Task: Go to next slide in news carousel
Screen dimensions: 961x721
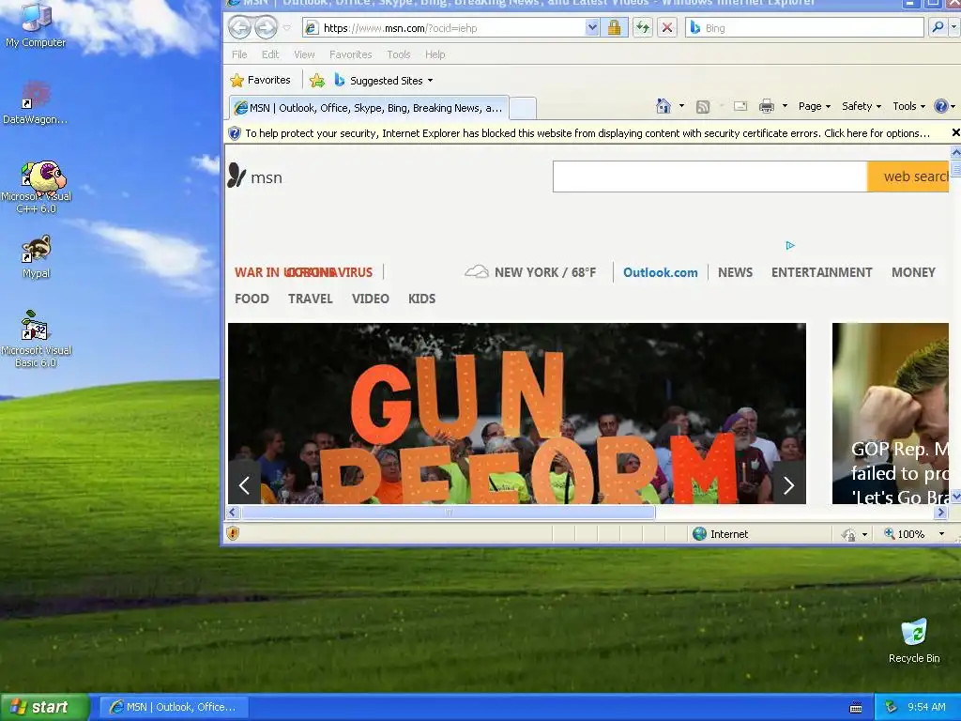Action: tap(788, 485)
